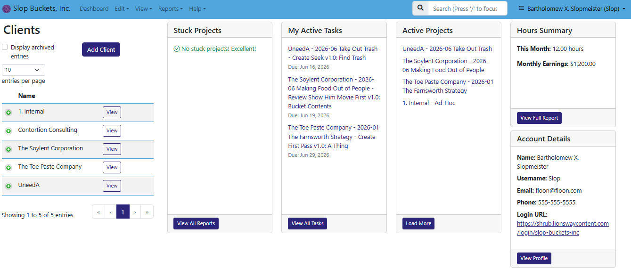
Task: Click the UneedA client name in table
Action: tap(29, 185)
